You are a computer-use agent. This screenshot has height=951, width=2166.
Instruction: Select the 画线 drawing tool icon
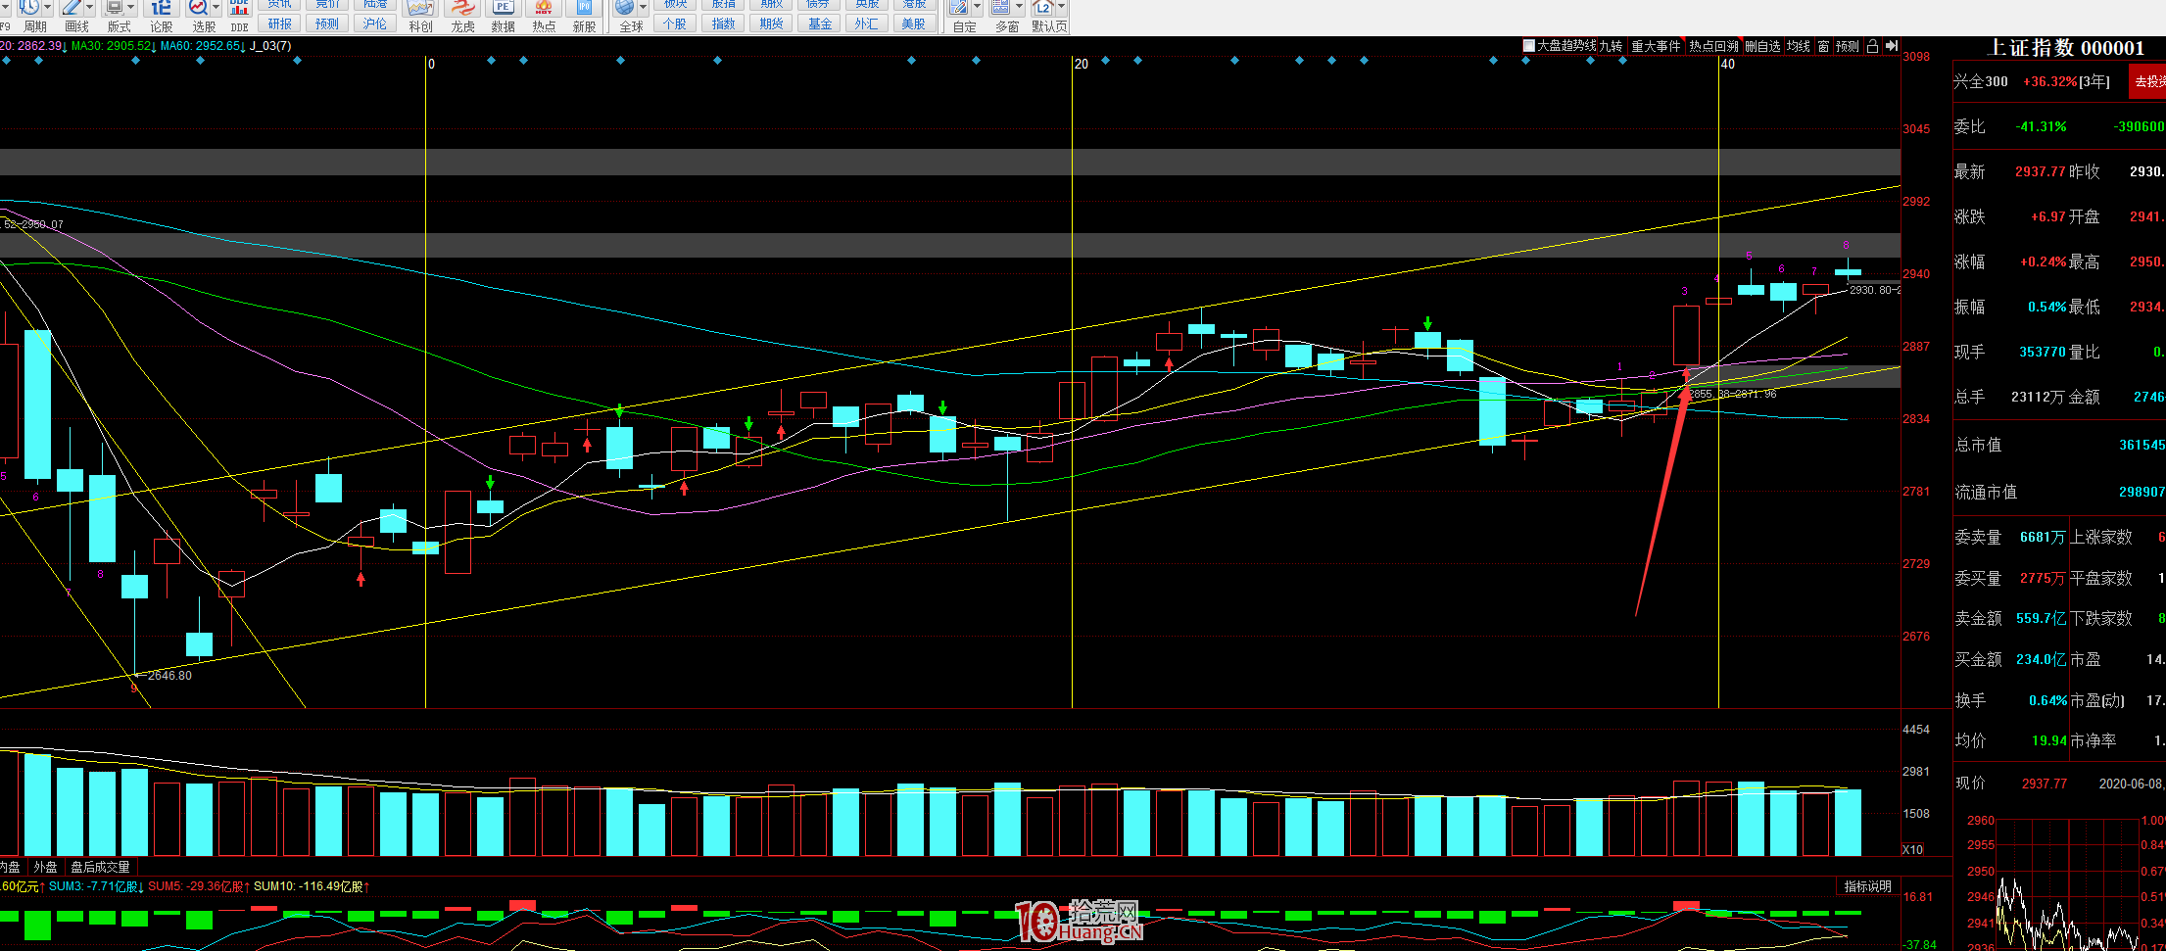72,9
